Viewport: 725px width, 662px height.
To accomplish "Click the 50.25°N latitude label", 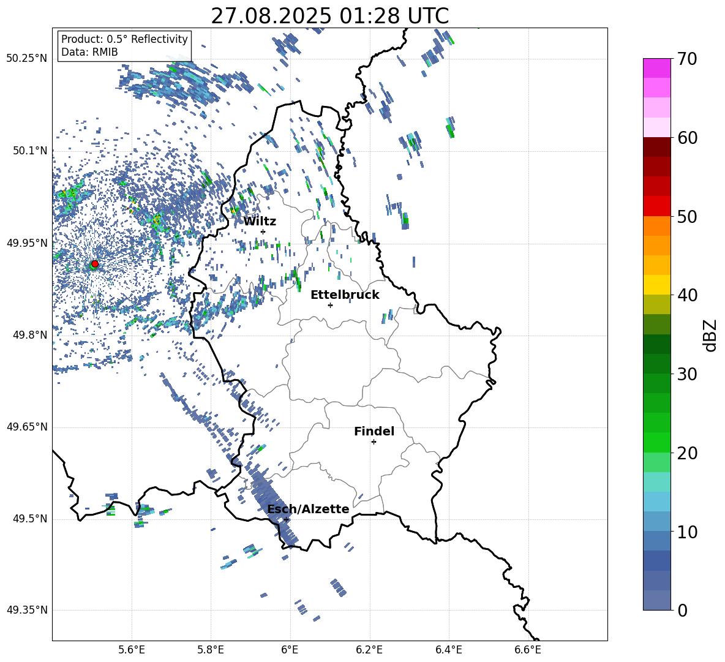I will point(27,59).
